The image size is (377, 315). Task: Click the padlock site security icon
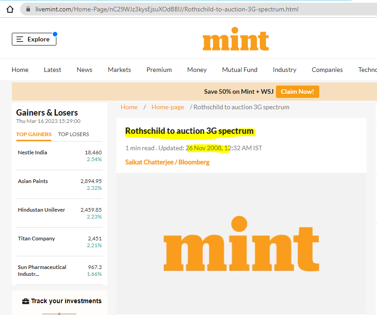(28, 9)
